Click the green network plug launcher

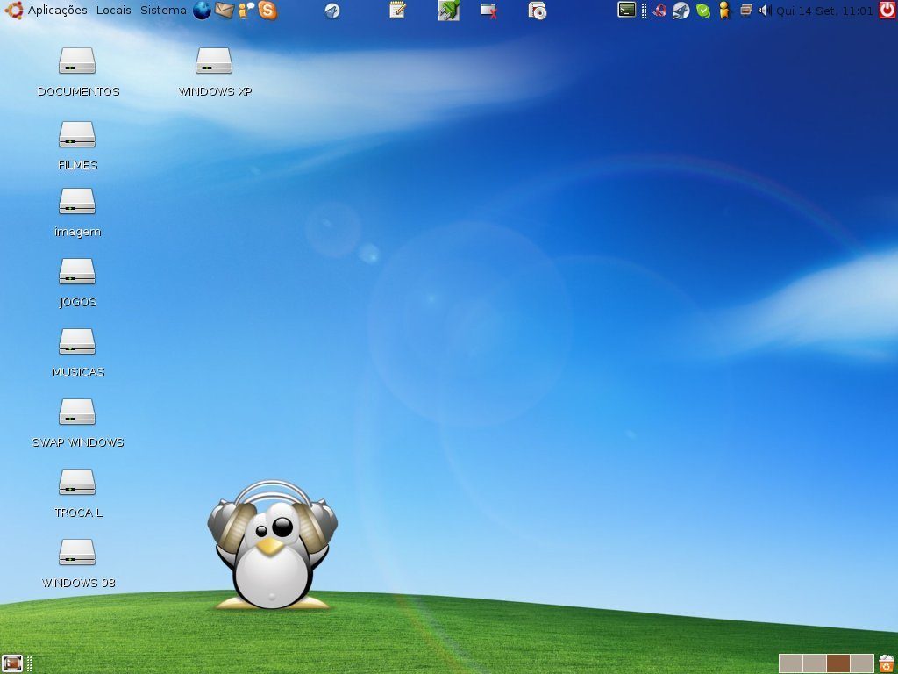point(449,11)
